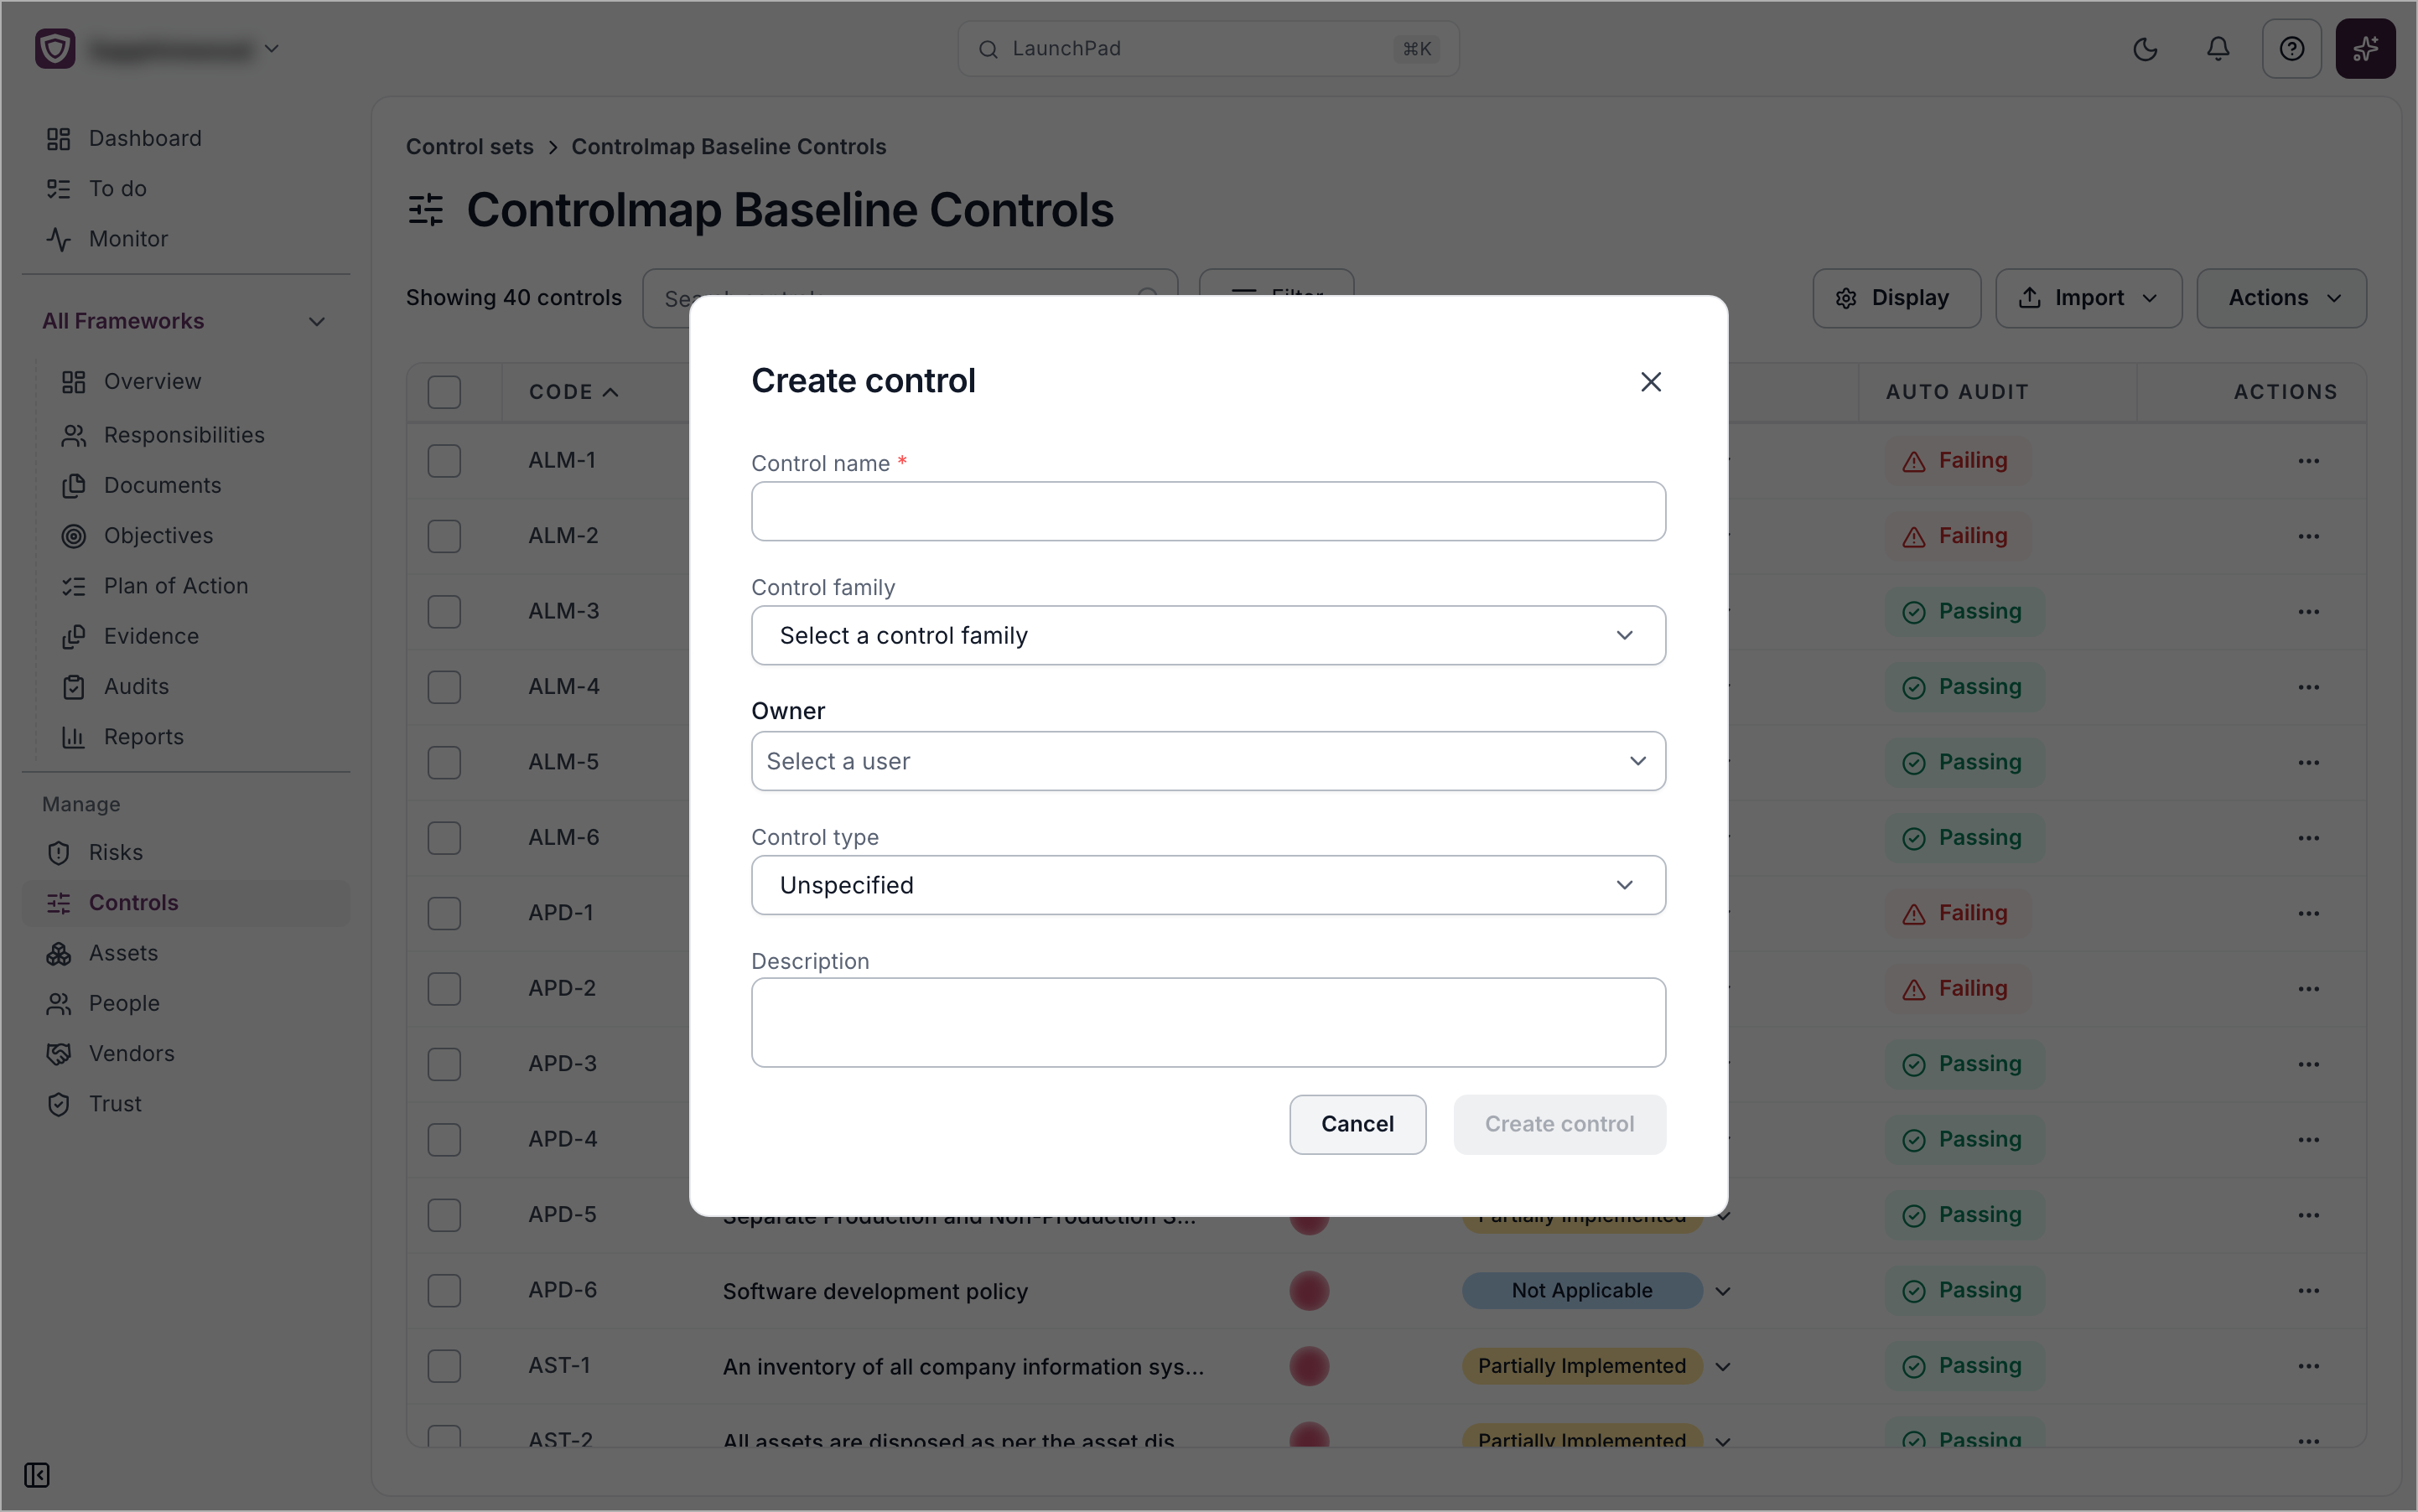This screenshot has height=1512, width=2418.
Task: Collapse sidebar using bottom-left panel icon
Action: pos(37,1475)
